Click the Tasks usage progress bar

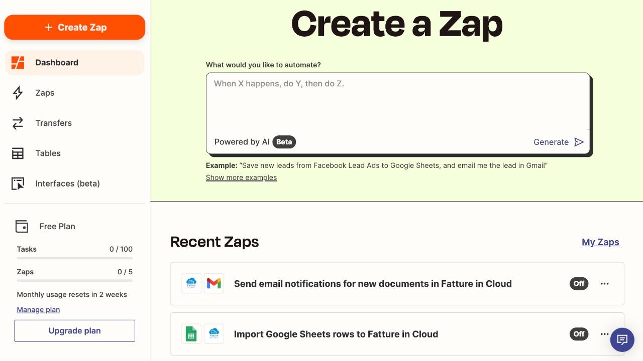click(x=75, y=258)
